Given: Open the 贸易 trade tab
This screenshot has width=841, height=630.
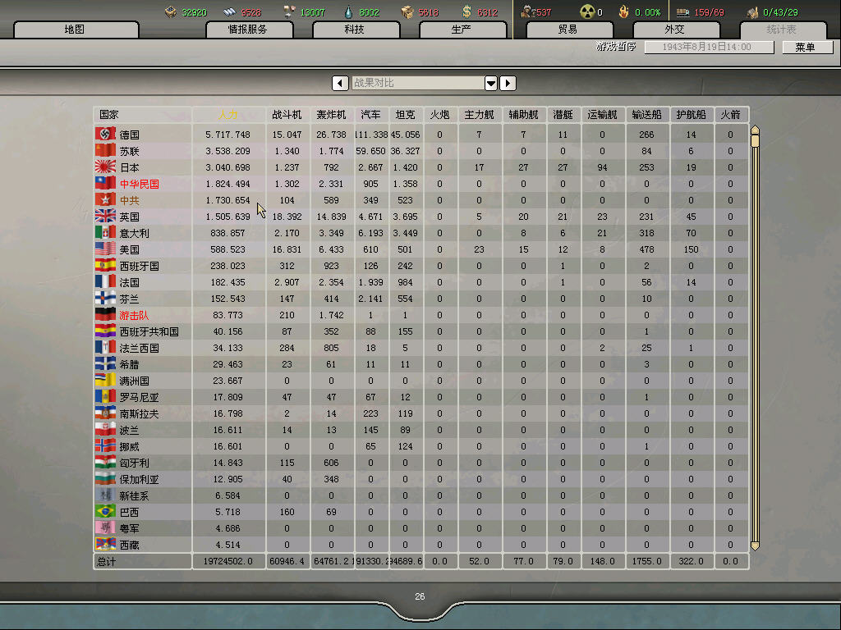Looking at the screenshot, I should 569,30.
